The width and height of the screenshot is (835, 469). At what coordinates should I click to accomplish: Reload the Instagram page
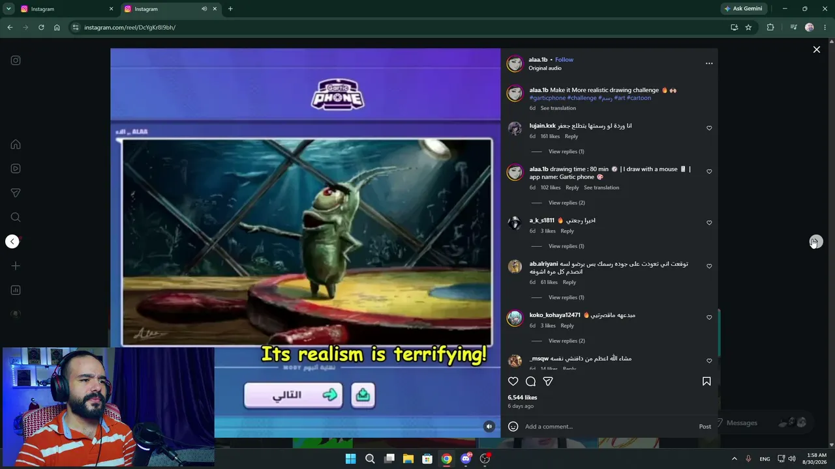[x=41, y=27]
